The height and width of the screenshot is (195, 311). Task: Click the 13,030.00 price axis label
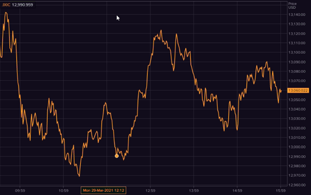point(297,118)
